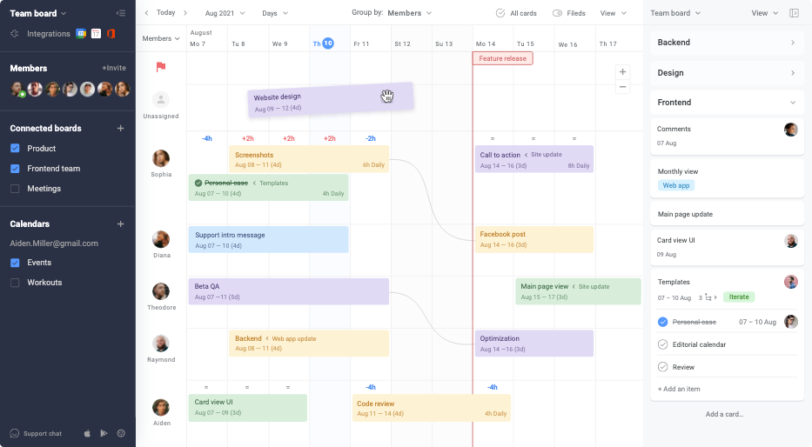Open the timeline View dropdown
This screenshot has height=447, width=812.
pos(614,13)
